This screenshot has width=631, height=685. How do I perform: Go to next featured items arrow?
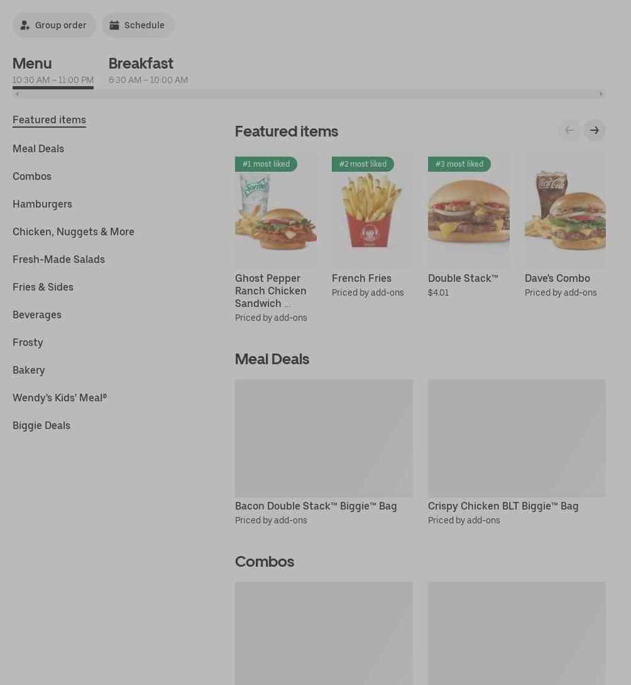coord(594,130)
